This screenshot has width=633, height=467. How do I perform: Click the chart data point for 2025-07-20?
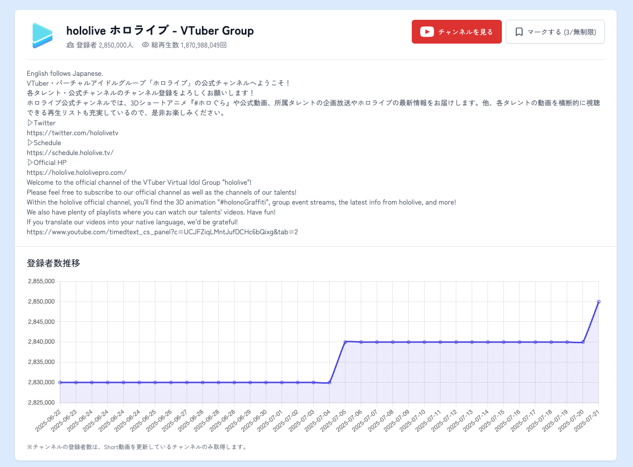[x=583, y=342]
